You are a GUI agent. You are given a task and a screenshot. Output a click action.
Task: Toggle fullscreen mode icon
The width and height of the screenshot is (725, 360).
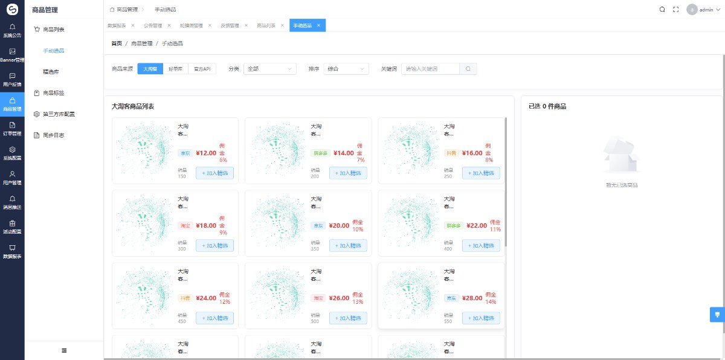point(676,10)
